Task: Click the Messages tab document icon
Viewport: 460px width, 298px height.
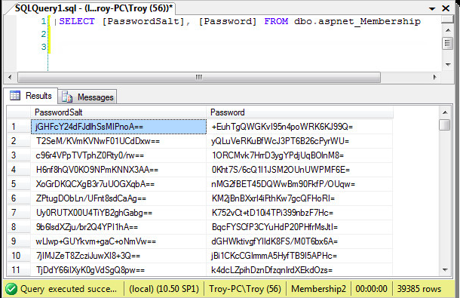Action: tap(67, 97)
